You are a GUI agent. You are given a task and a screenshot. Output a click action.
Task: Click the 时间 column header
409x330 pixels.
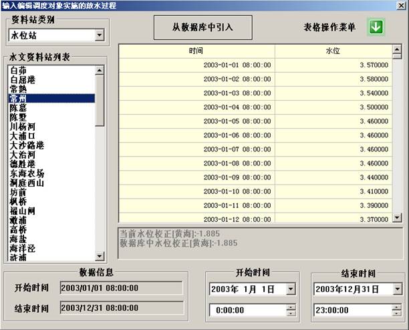click(x=196, y=51)
